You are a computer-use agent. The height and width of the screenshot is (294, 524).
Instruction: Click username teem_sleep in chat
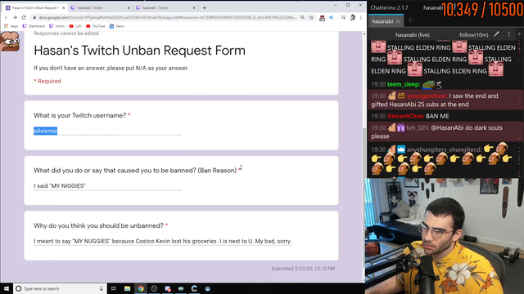point(404,84)
